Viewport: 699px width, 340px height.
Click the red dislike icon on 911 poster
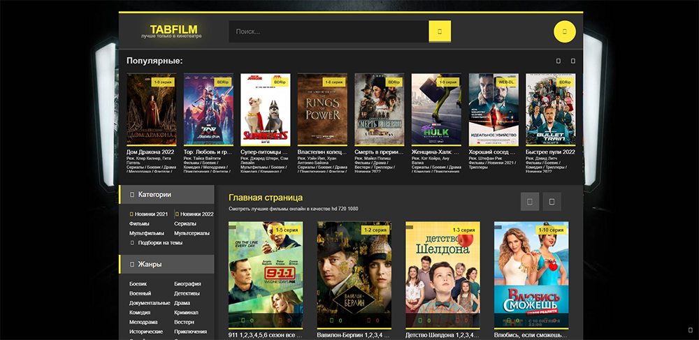click(x=281, y=320)
